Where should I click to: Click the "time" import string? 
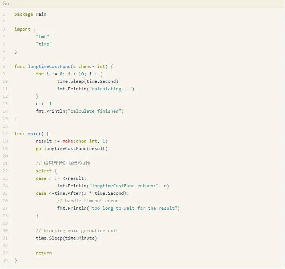coord(44,44)
